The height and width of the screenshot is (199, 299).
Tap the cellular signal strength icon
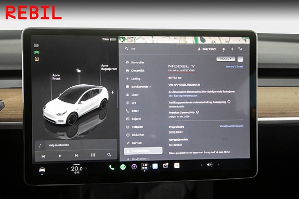[240, 49]
